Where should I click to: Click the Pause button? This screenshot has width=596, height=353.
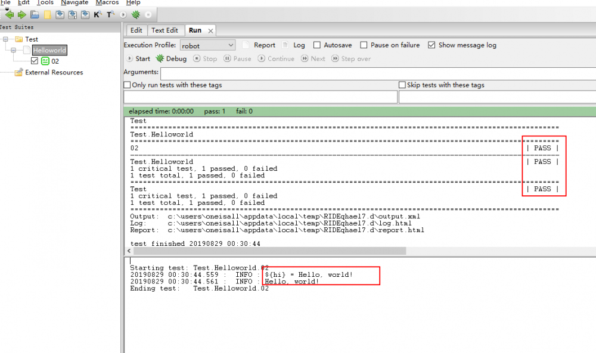click(x=238, y=58)
